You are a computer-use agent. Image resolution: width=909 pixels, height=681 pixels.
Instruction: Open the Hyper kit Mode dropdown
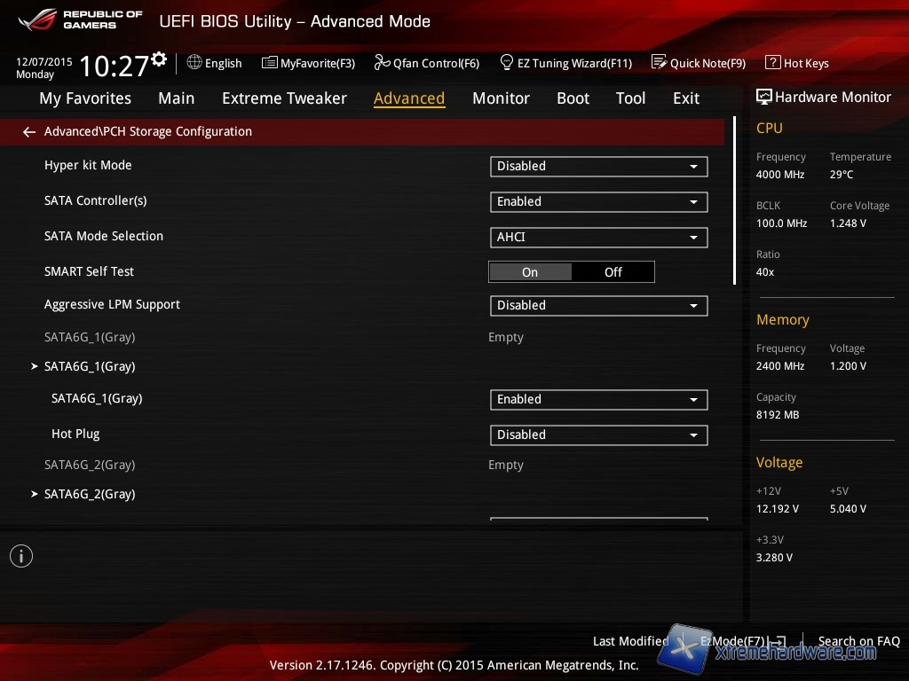coord(598,166)
